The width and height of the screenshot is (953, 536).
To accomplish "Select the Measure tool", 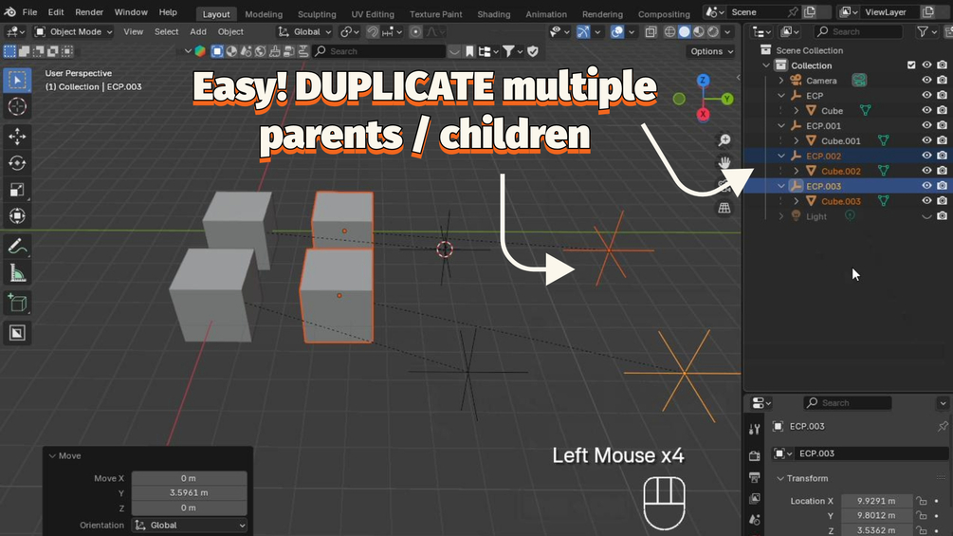I will pos(17,273).
